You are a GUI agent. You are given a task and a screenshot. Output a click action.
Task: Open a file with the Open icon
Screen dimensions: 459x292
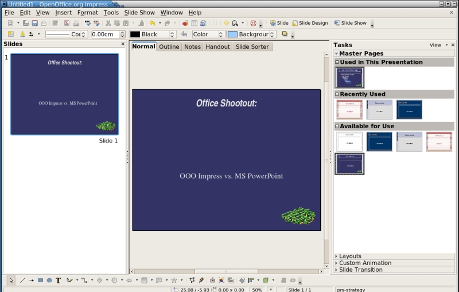(26, 23)
